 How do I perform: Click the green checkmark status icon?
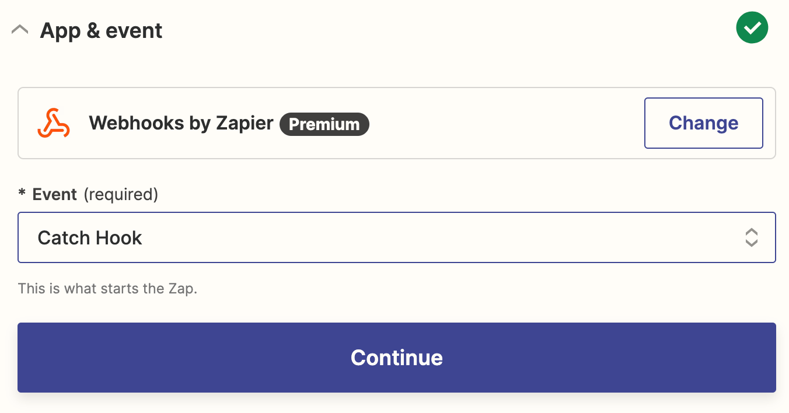tap(752, 27)
